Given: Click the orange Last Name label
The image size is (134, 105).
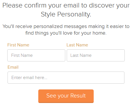Looking at the screenshot, I should 77,45.
